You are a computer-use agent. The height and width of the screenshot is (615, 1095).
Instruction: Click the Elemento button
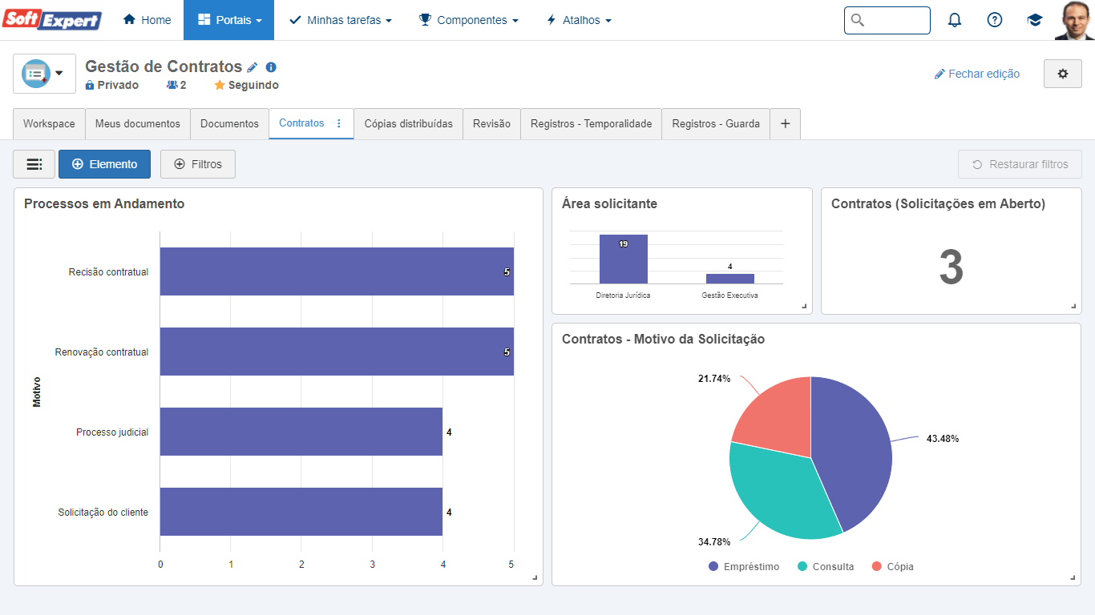click(104, 164)
